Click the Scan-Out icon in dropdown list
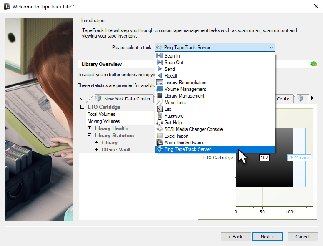Image resolution: width=323 pixels, height=246 pixels. click(x=160, y=62)
